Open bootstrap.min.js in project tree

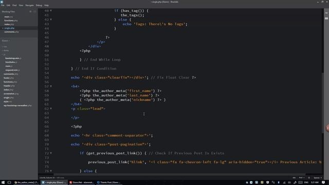point(13,58)
